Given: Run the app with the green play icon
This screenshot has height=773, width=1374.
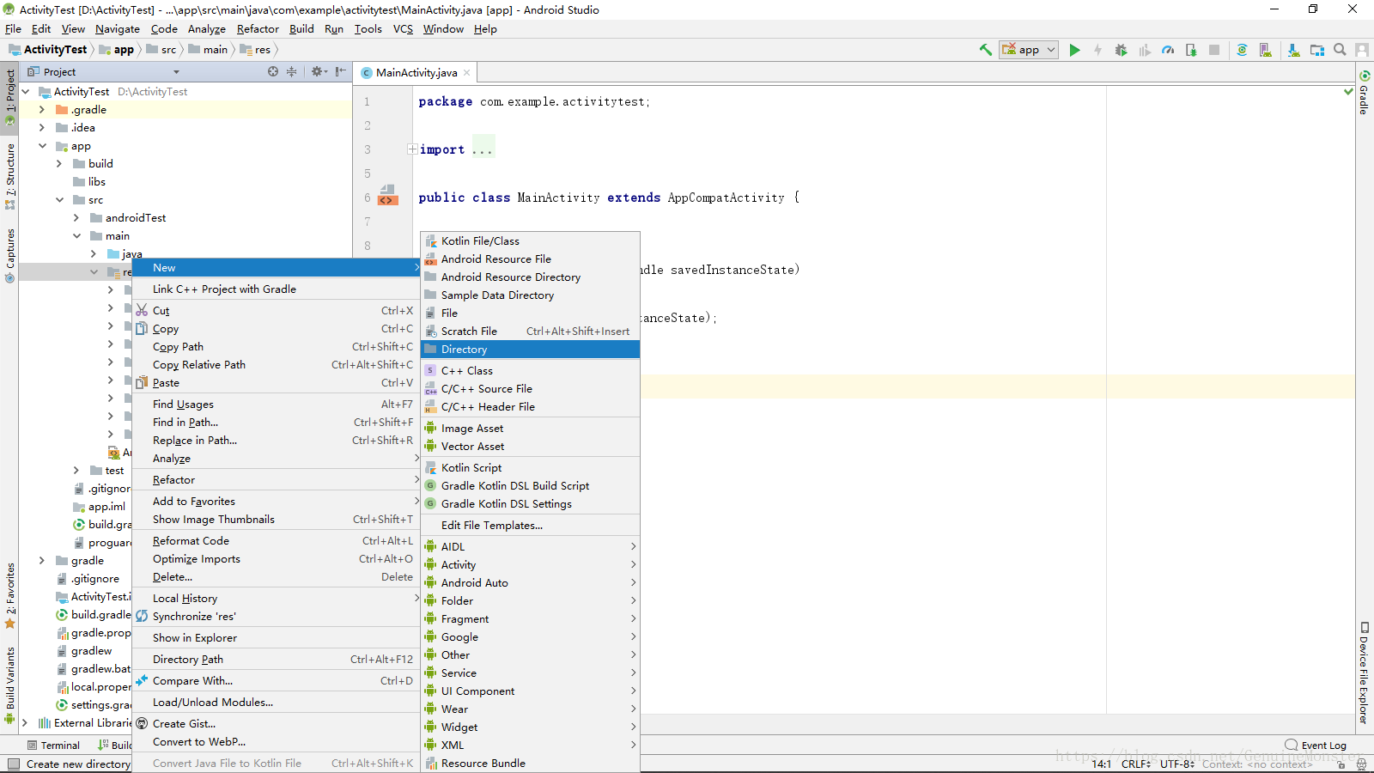Looking at the screenshot, I should (1074, 50).
